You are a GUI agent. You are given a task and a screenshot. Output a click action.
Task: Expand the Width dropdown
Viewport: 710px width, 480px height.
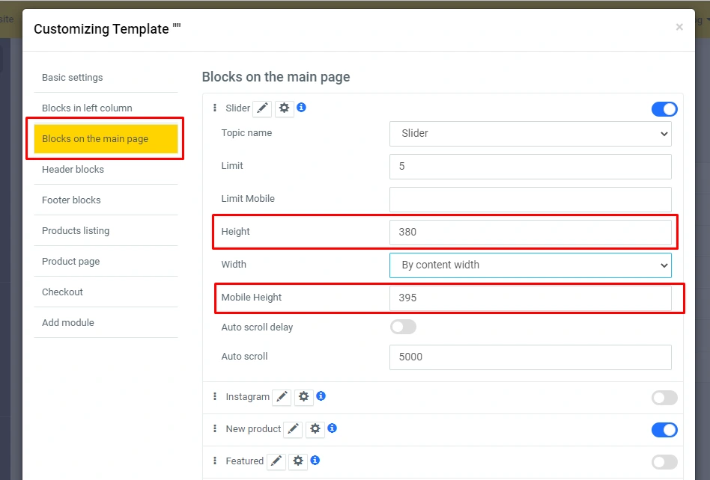(x=530, y=265)
